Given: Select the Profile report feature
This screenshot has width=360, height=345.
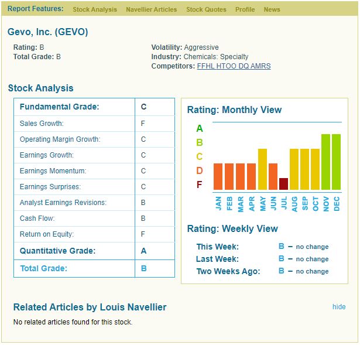Looking at the screenshot, I should 245,9.
